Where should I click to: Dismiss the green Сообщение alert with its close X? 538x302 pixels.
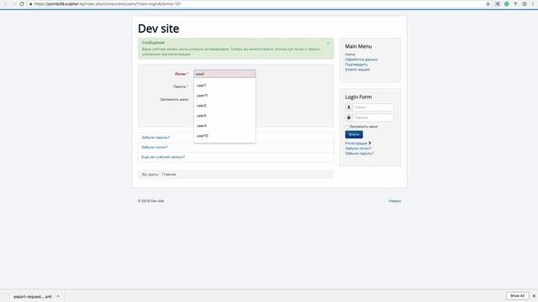coord(328,43)
